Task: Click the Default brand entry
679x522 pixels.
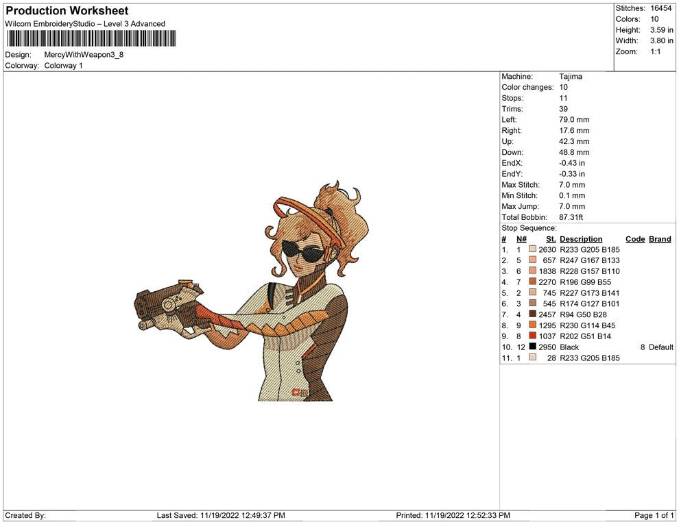Action: (x=660, y=347)
